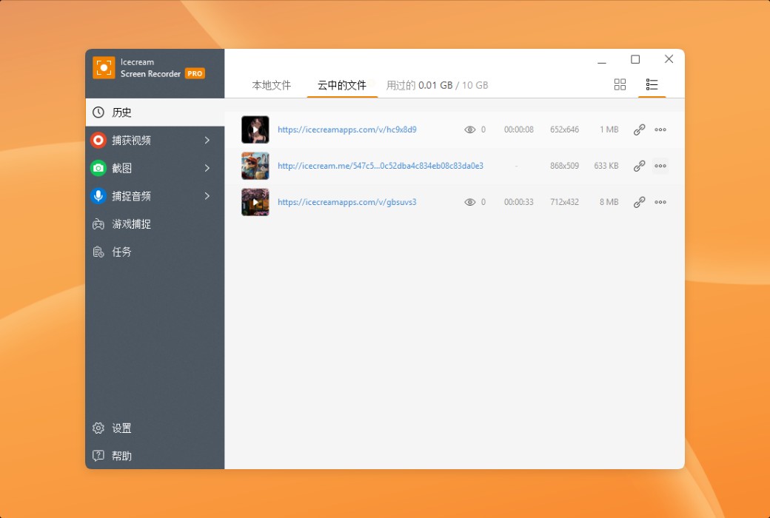Image resolution: width=770 pixels, height=518 pixels.
Task: Open the 云中的文件 tab
Action: tap(342, 85)
